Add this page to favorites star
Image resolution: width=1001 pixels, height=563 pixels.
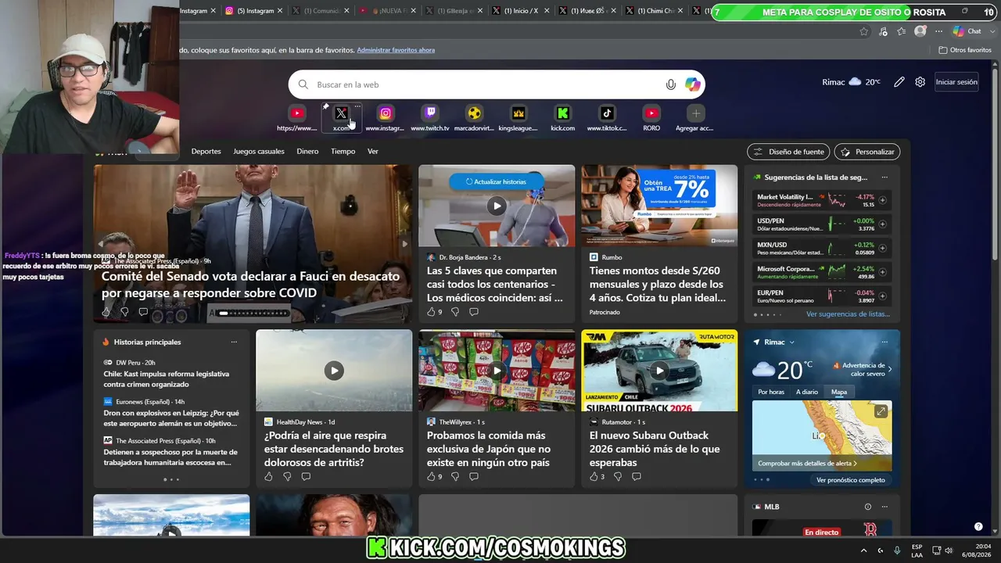(863, 31)
